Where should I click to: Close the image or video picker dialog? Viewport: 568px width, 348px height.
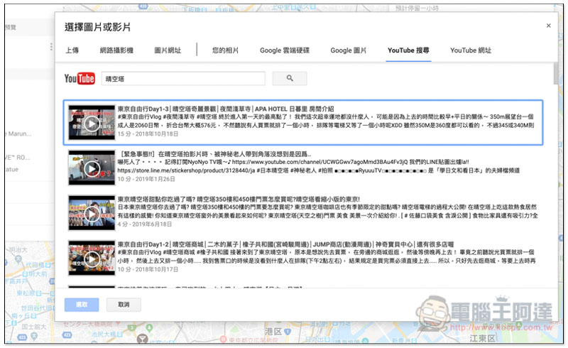548,26
